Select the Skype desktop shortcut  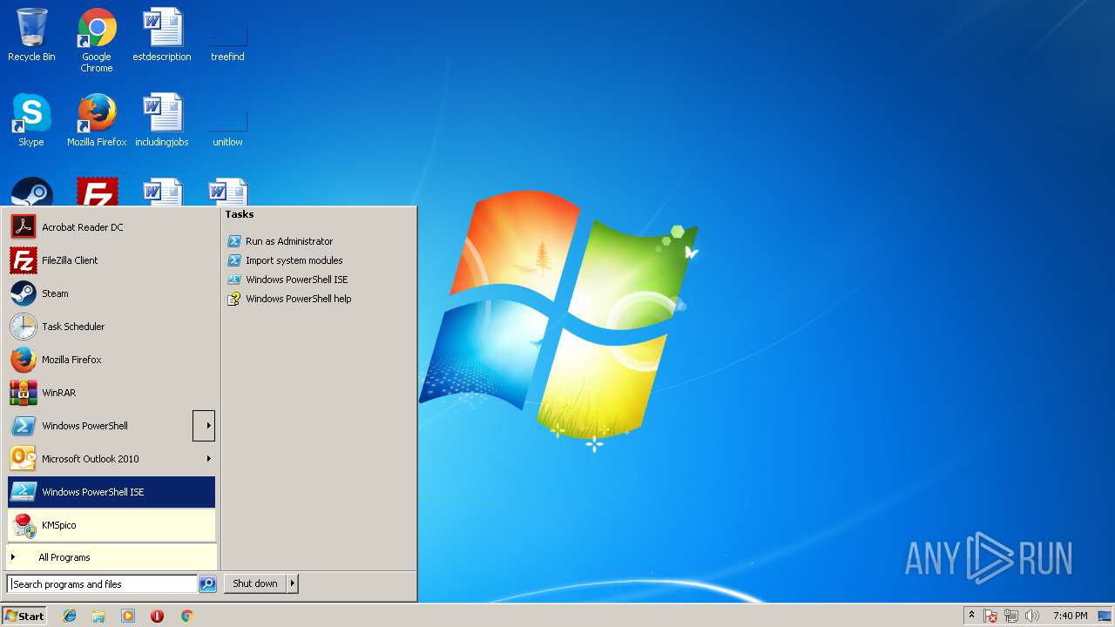pos(31,120)
